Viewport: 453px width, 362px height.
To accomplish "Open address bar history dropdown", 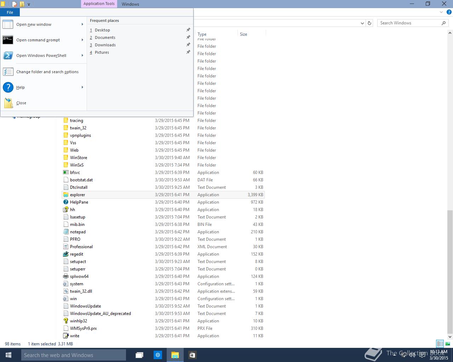I will tap(362, 23).
